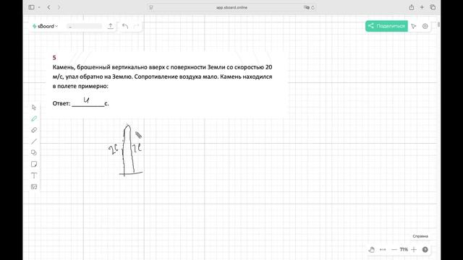Toggle the collaborator cursors icon
Screen dimensions: 463x260
[414, 26]
